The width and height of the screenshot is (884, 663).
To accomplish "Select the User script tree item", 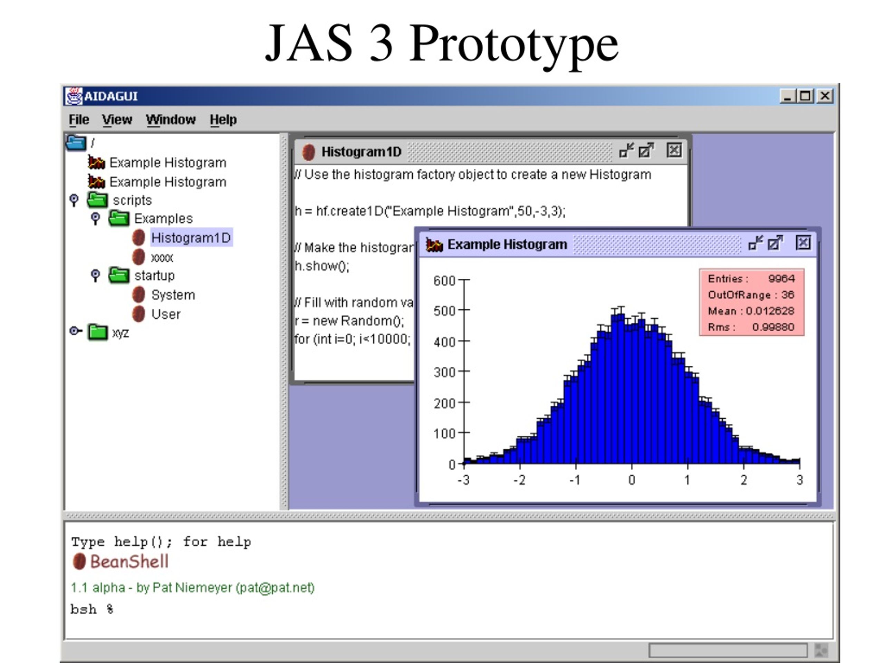I will (166, 314).
